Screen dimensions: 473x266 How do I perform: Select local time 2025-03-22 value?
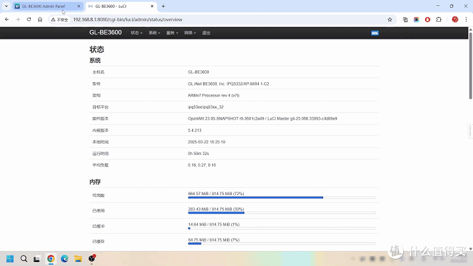tap(206, 142)
